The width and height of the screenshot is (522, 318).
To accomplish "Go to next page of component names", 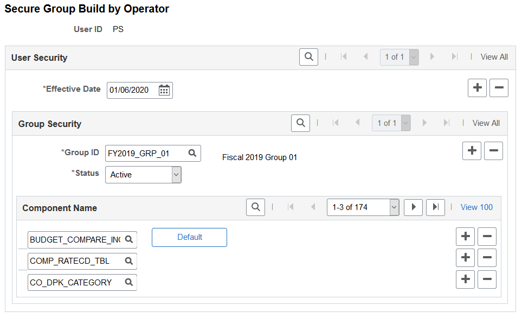I will click(x=413, y=207).
